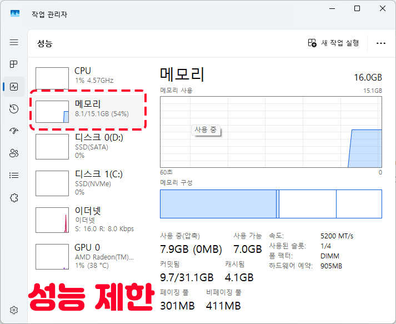The height and width of the screenshot is (324, 396).
Task: Click the 7.0GB available value
Action: pos(248,249)
